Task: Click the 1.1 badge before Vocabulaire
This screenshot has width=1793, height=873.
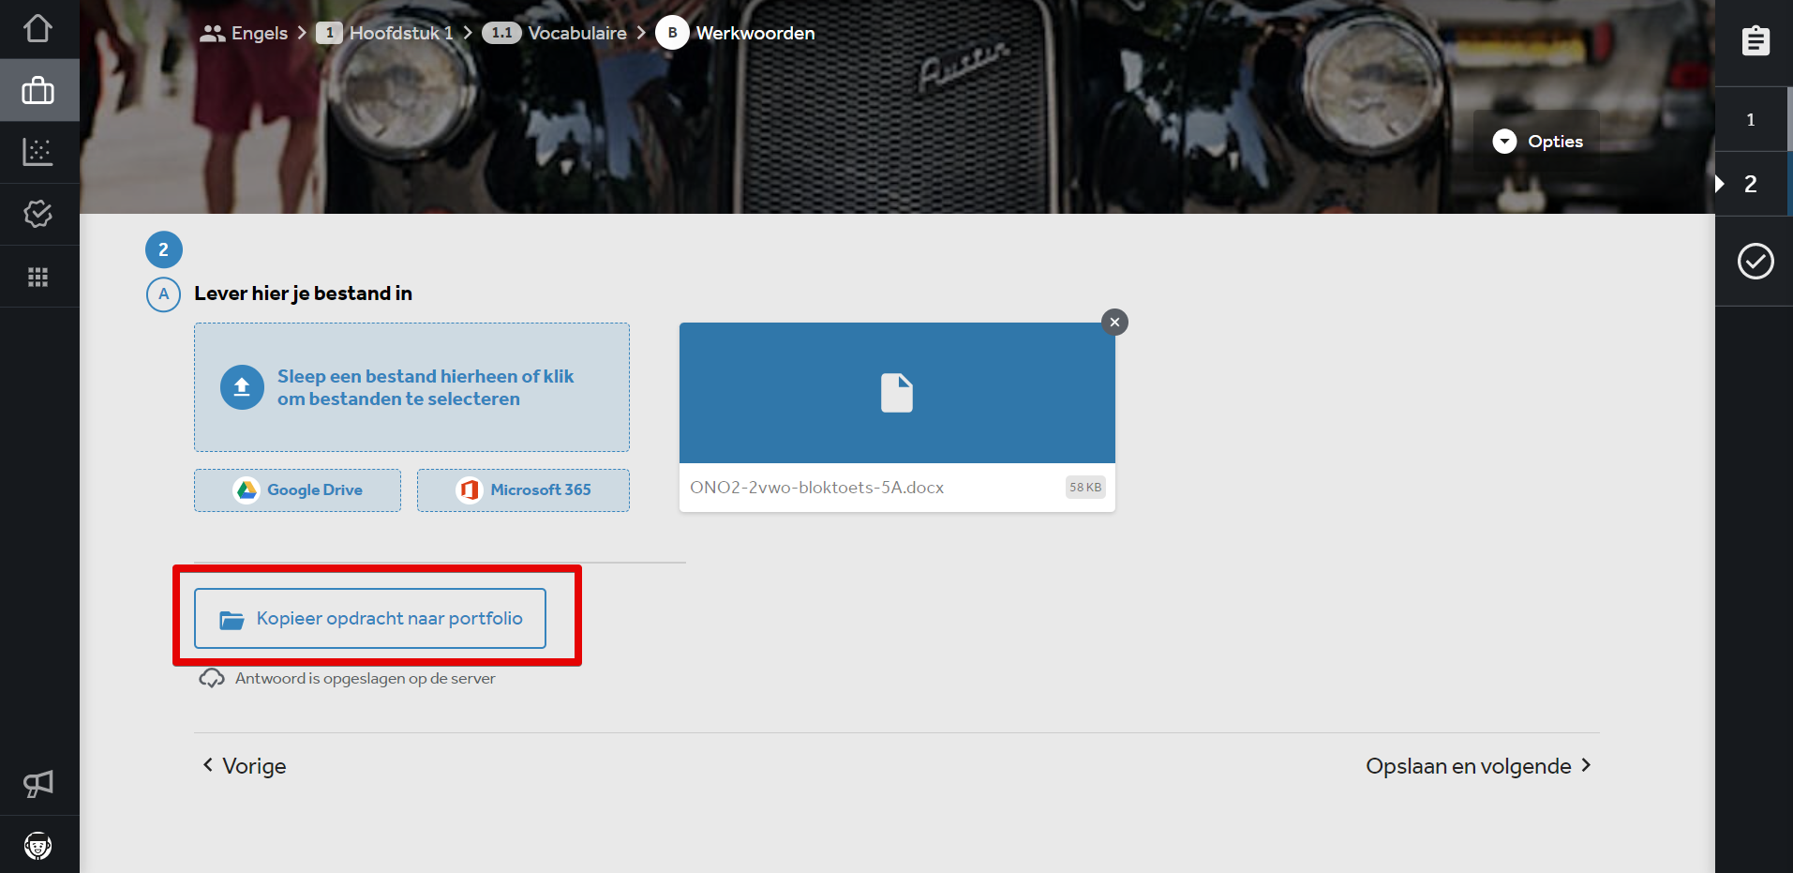Action: 502,33
